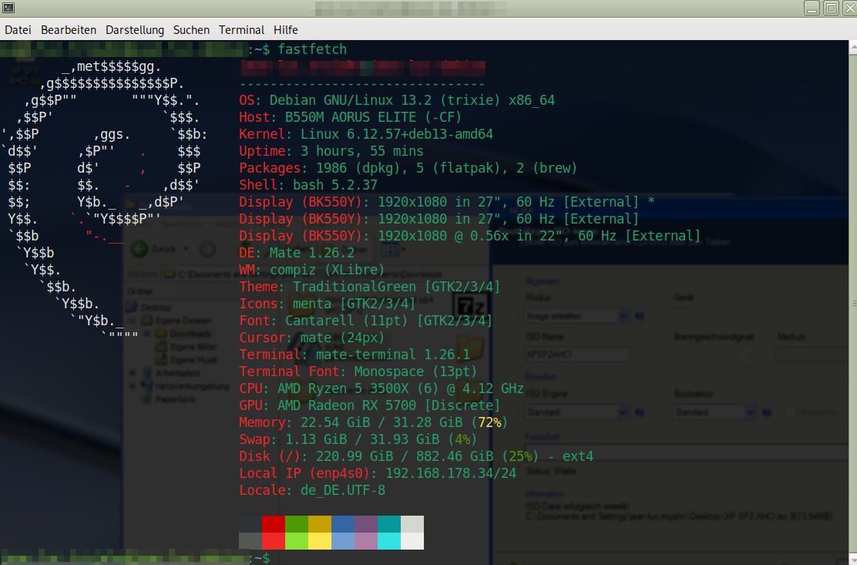
Task: Click the dark red color block
Action: pyautogui.click(x=274, y=524)
